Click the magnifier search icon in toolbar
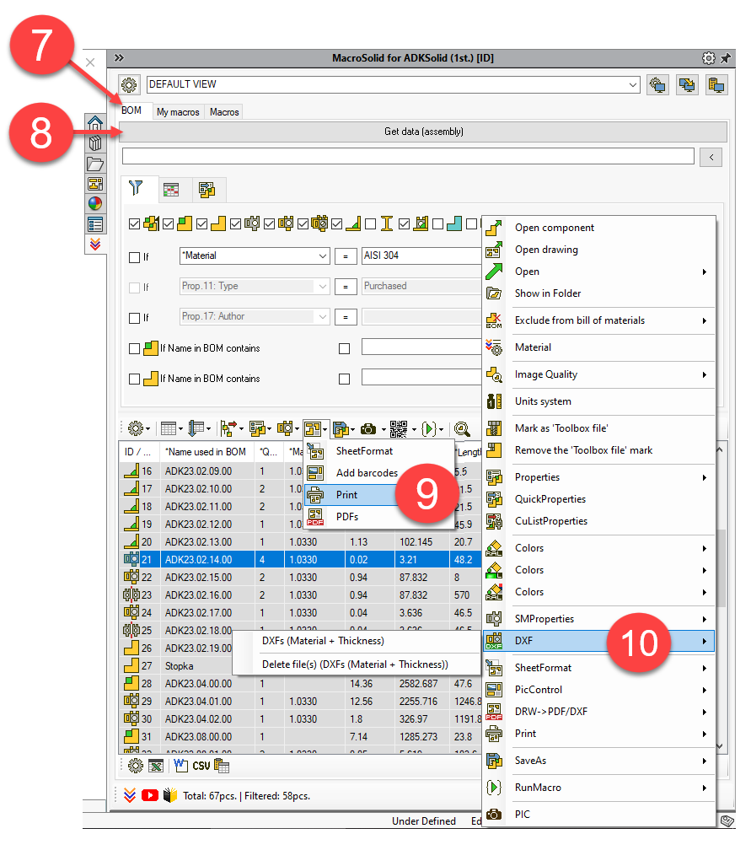The image size is (751, 850). (462, 429)
